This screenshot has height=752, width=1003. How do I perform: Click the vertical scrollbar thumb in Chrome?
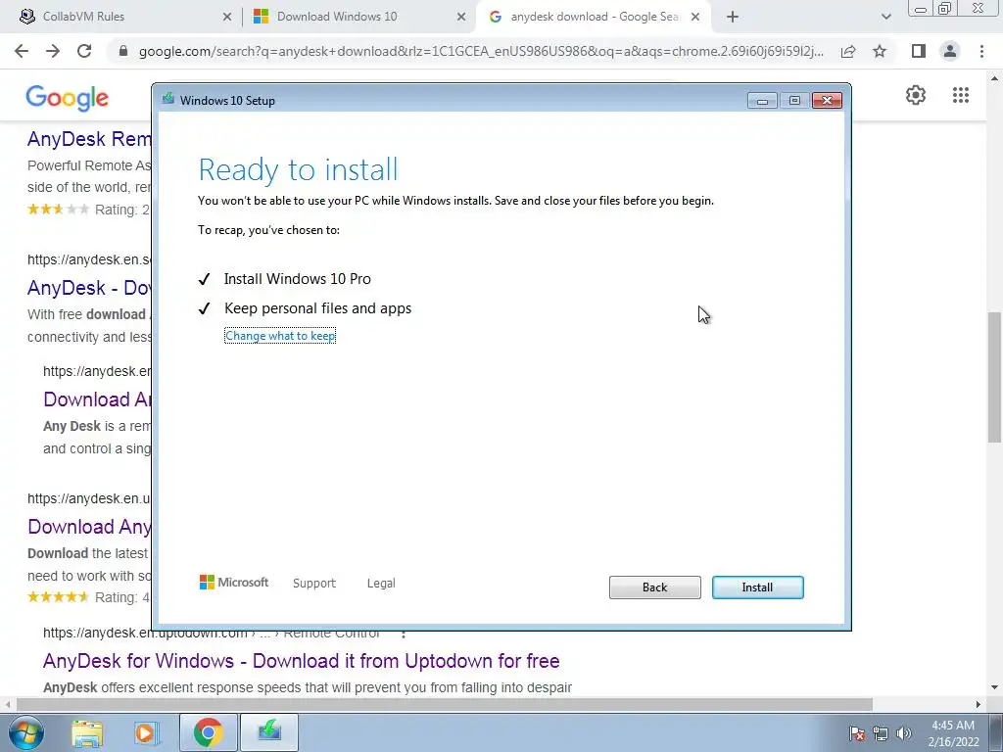(x=994, y=377)
